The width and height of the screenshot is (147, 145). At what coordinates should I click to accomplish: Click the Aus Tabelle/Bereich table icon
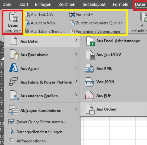[27, 31]
